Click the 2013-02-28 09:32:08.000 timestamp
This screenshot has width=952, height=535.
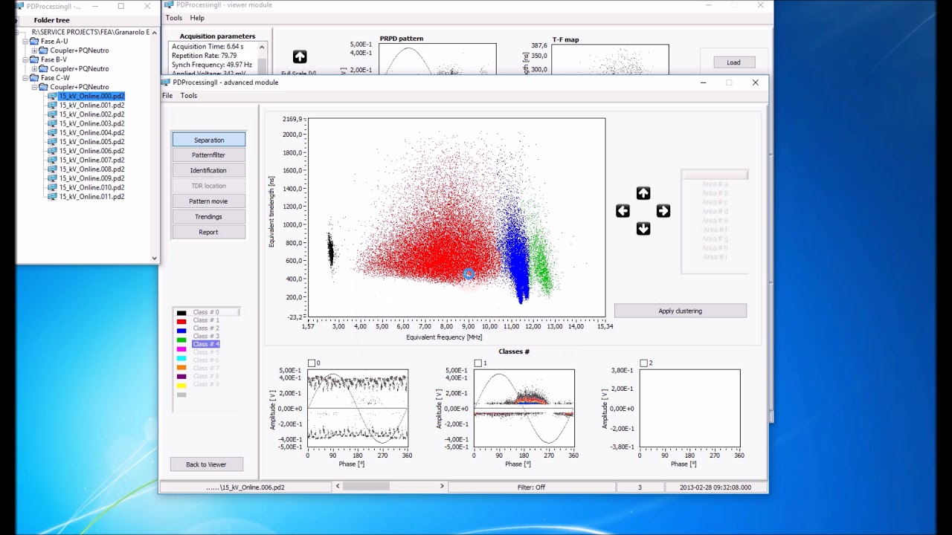715,487
